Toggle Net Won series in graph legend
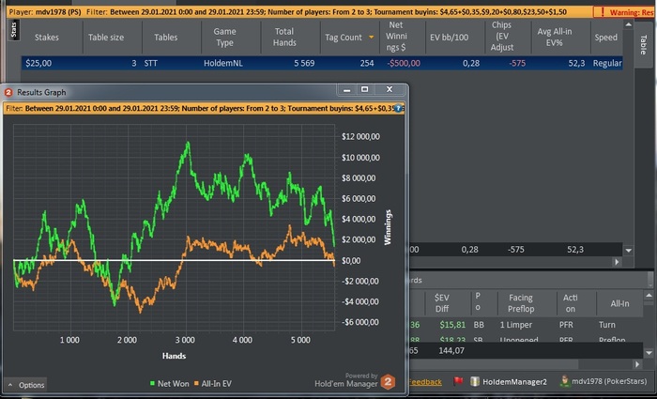Screen dimensions: 657x399 pos(169,383)
